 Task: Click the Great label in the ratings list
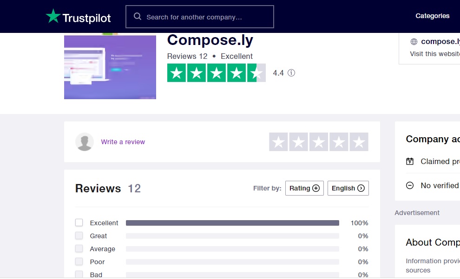99,236
